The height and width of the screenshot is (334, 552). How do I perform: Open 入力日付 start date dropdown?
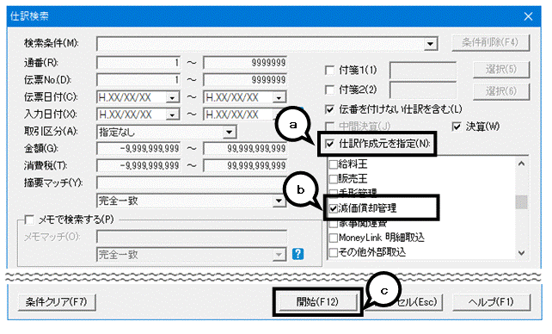(x=173, y=114)
